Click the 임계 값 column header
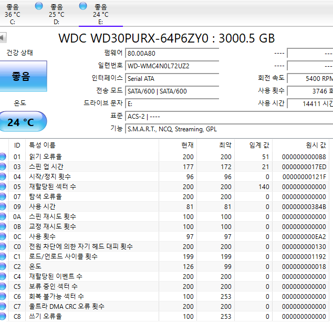 click(253, 145)
